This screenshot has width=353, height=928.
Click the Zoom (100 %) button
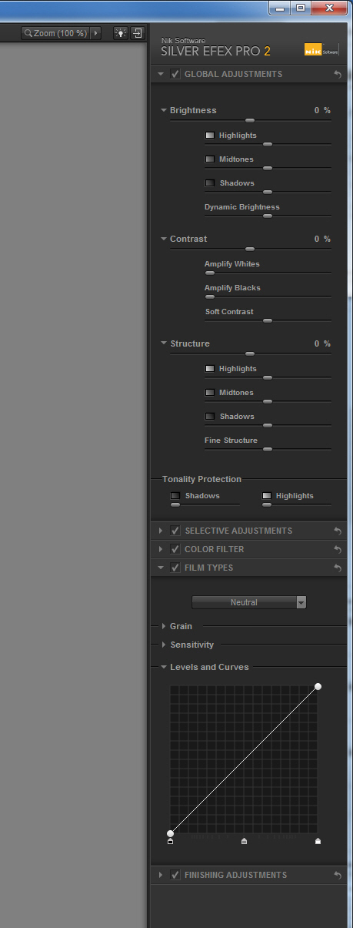pos(55,34)
